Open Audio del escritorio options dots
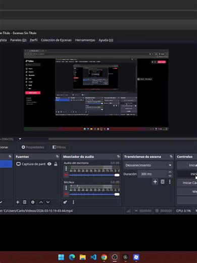Viewport: 197px width, 263px height. (66, 168)
